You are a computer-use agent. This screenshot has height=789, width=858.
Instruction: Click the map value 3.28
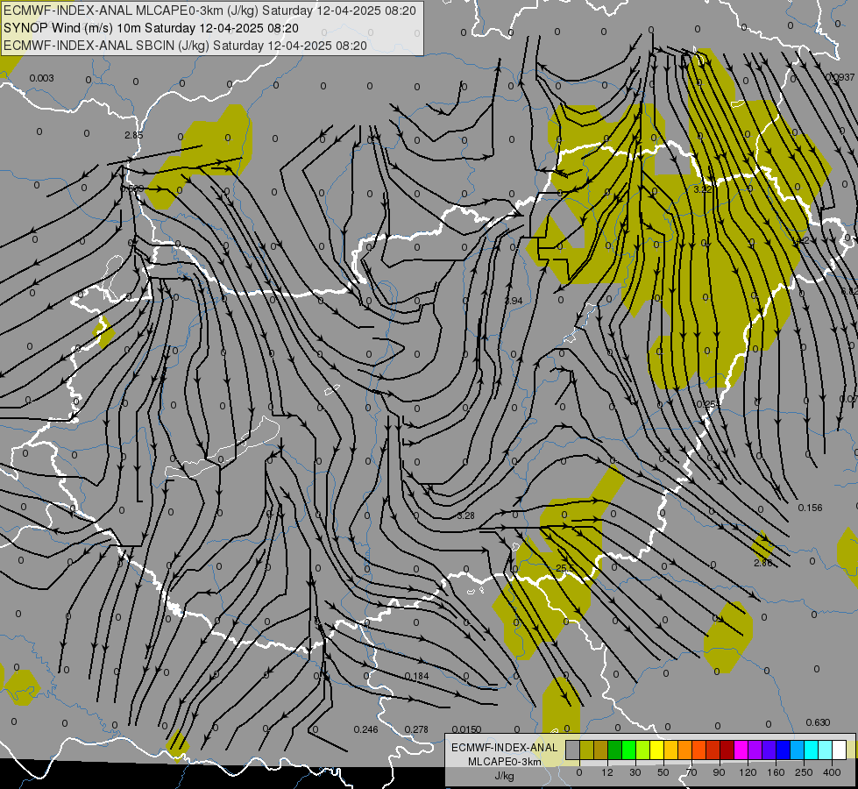point(465,515)
